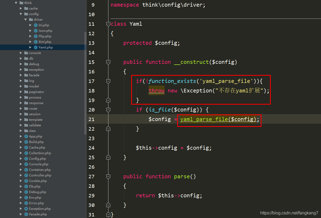The image size is (321, 218).
Task: Select Yaml.php in the project tree
Action: 43,47
